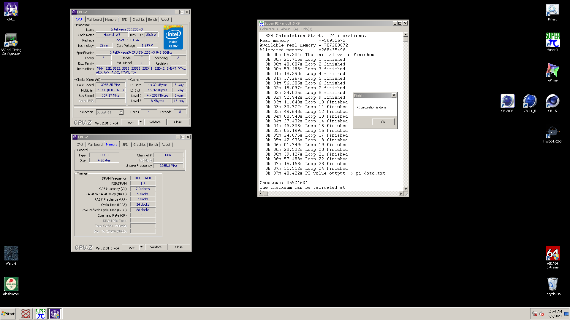Open the CPUz desktop shortcut
This screenshot has height=320, width=570.
pos(11,12)
